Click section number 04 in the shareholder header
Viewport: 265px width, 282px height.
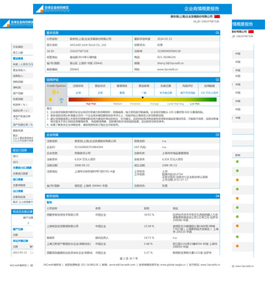[x=217, y=196]
